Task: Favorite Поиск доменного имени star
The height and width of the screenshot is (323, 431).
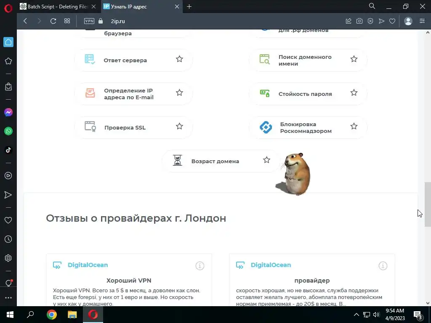Action: pos(354,59)
